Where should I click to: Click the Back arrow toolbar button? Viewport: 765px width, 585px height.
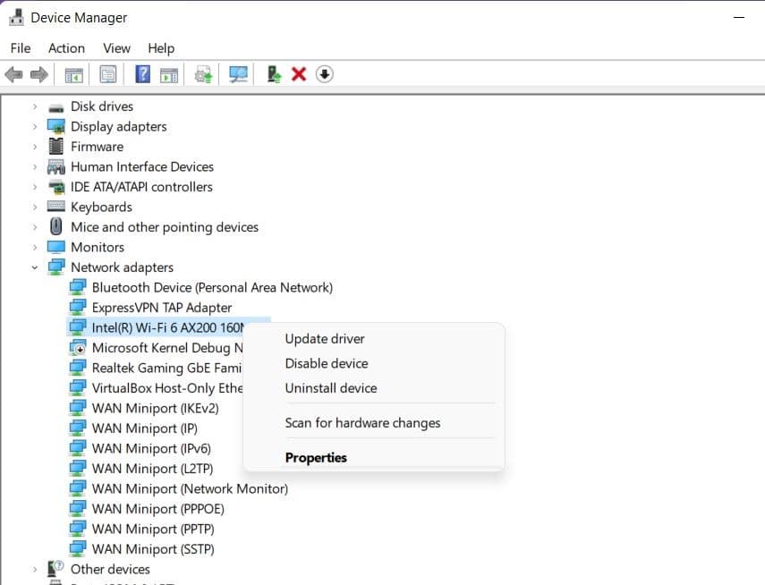click(13, 74)
